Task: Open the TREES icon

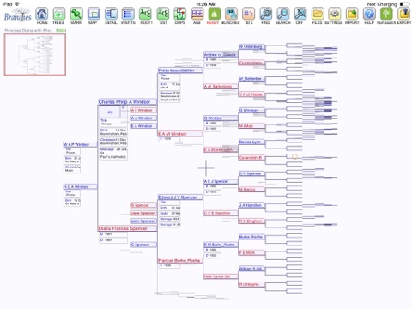Action: pos(58,14)
